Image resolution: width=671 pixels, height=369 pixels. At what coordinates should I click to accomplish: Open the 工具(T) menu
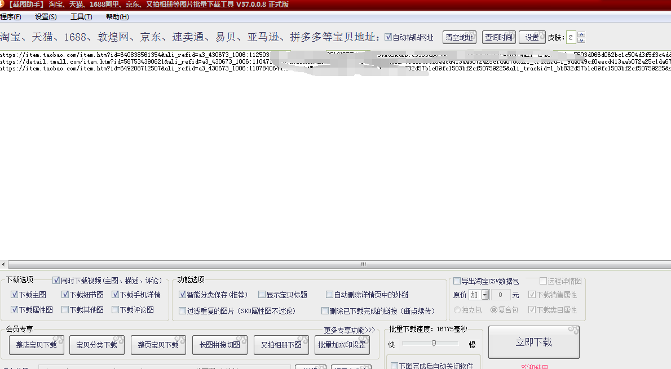81,17
